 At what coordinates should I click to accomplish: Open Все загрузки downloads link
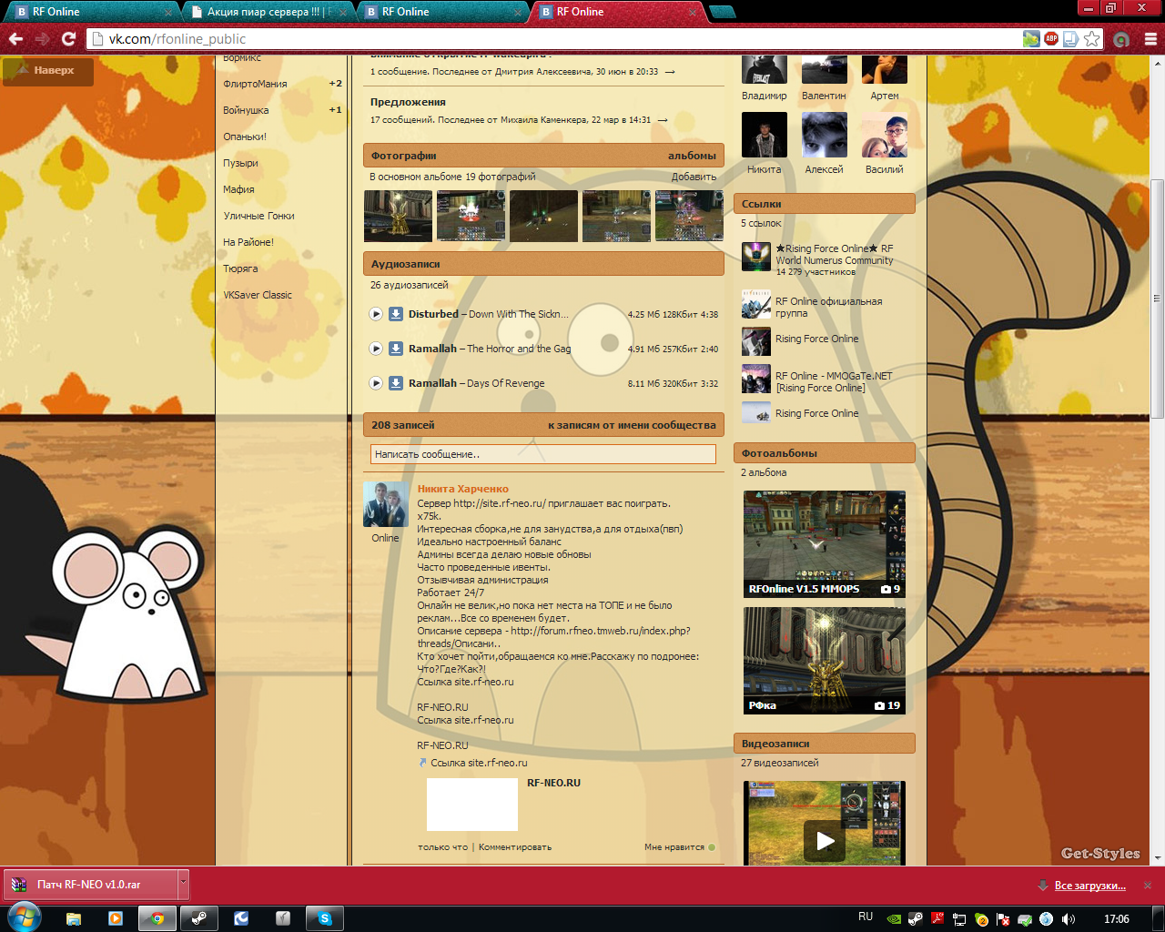tap(1089, 886)
